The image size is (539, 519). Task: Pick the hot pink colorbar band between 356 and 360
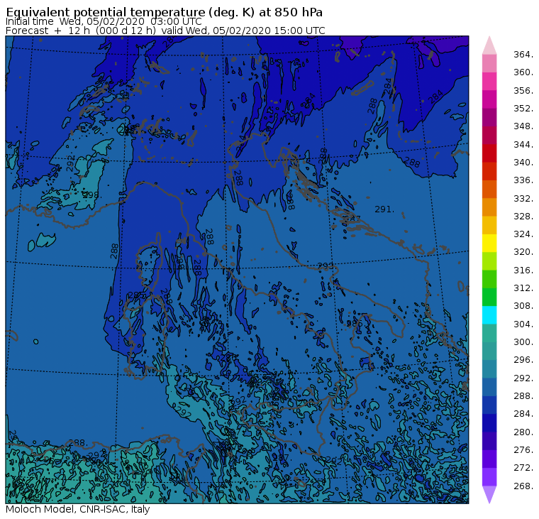489,82
